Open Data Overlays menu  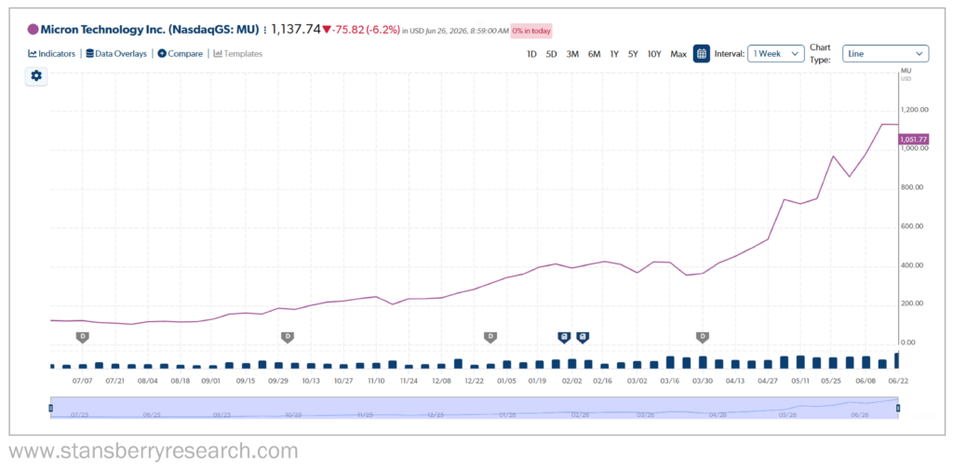(x=116, y=53)
